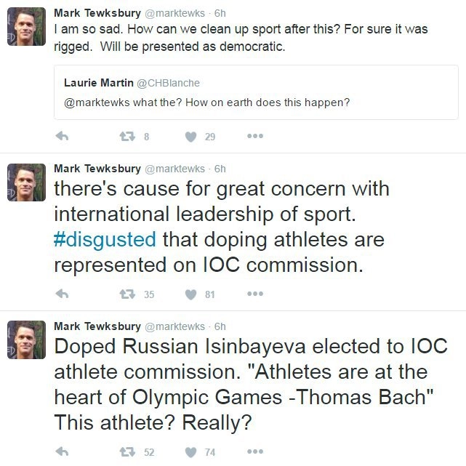
Task: Open more options on the Isinbayeva tweet
Action: (254, 451)
